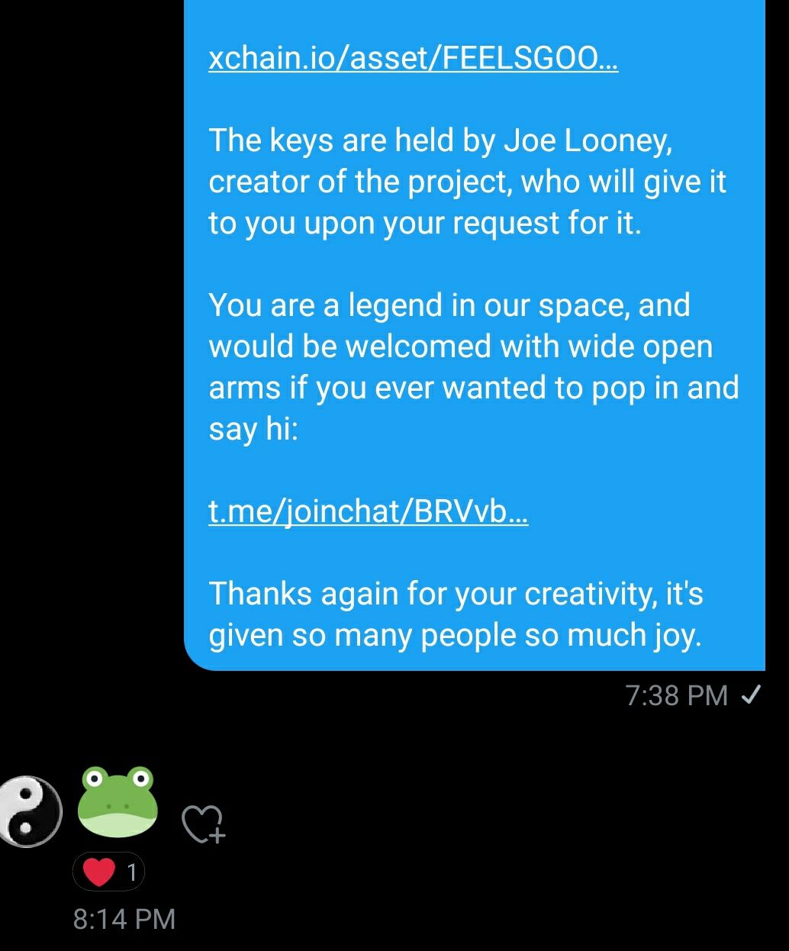Image resolution: width=789 pixels, height=951 pixels.
Task: Tap the paragraph mentioning Joe Looney
Action: click(467, 182)
